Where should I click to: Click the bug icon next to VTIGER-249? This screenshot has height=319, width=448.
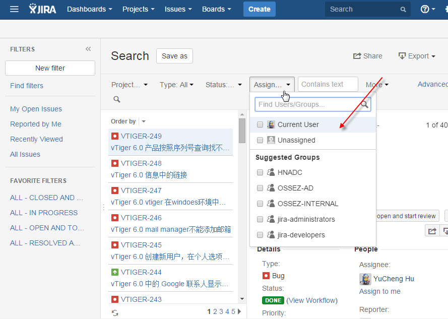(x=114, y=136)
